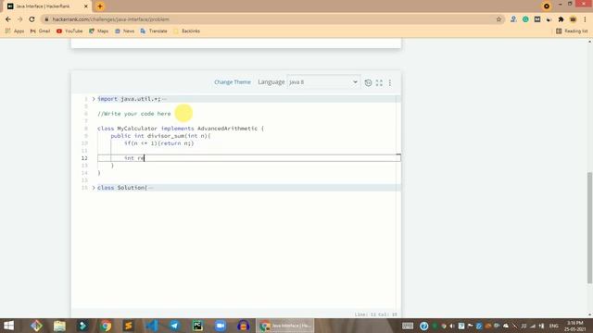593x333 pixels.
Task: Reload the HackerRank page
Action: [32, 19]
